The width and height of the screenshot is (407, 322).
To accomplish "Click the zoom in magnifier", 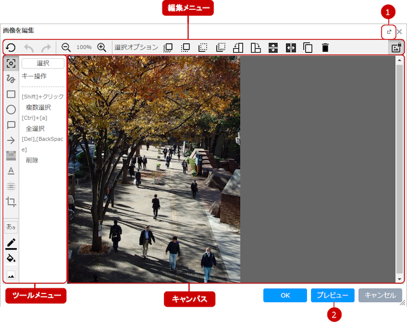I will [x=102, y=48].
